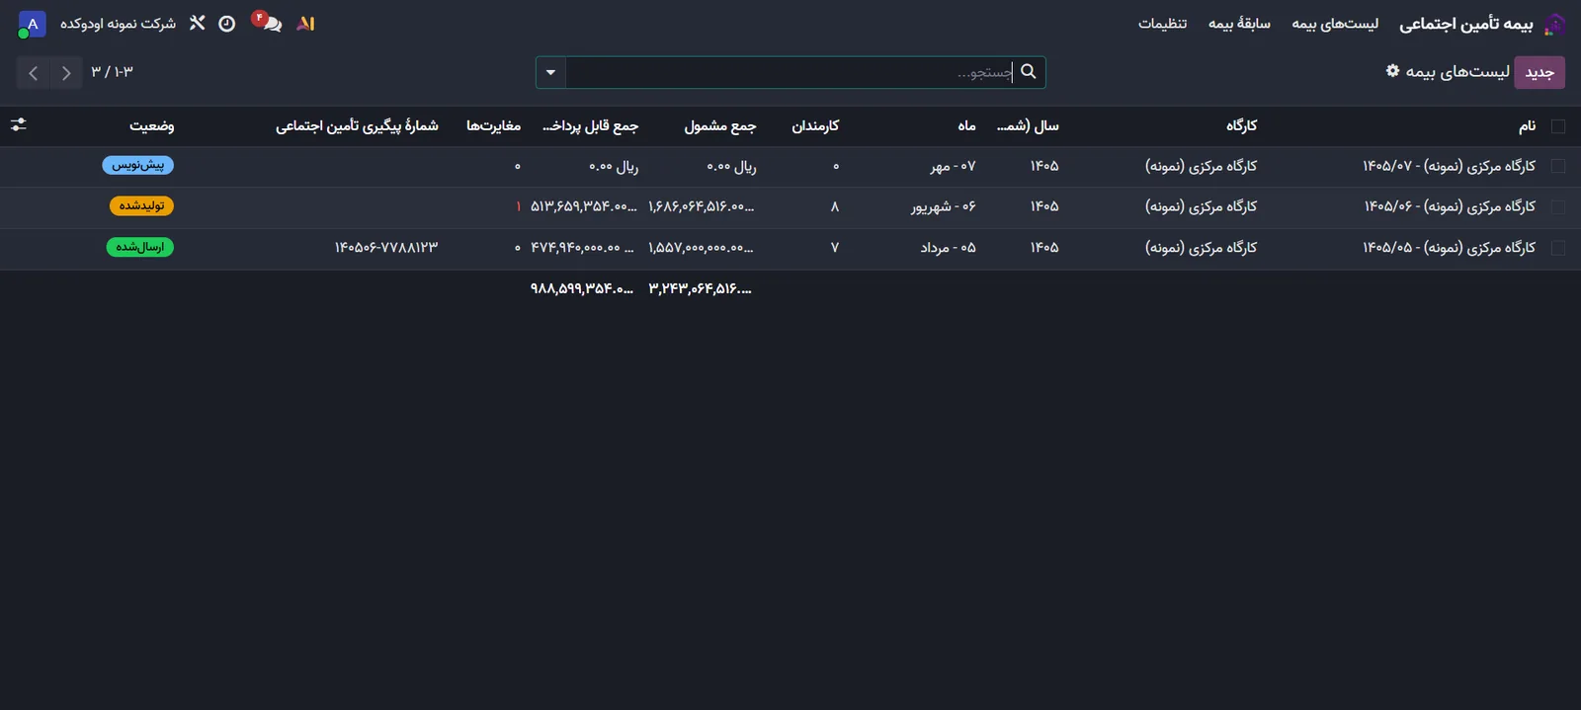Open the AI assistant icon in top bar
1581x710 pixels.
click(305, 24)
